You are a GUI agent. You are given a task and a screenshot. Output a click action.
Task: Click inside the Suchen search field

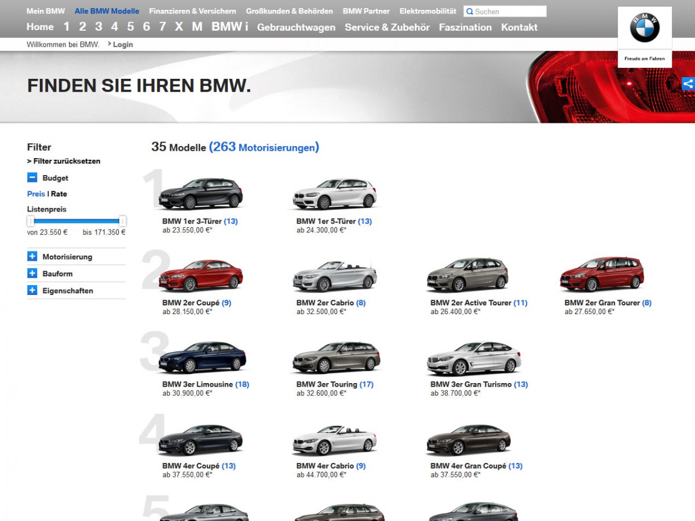click(x=507, y=11)
